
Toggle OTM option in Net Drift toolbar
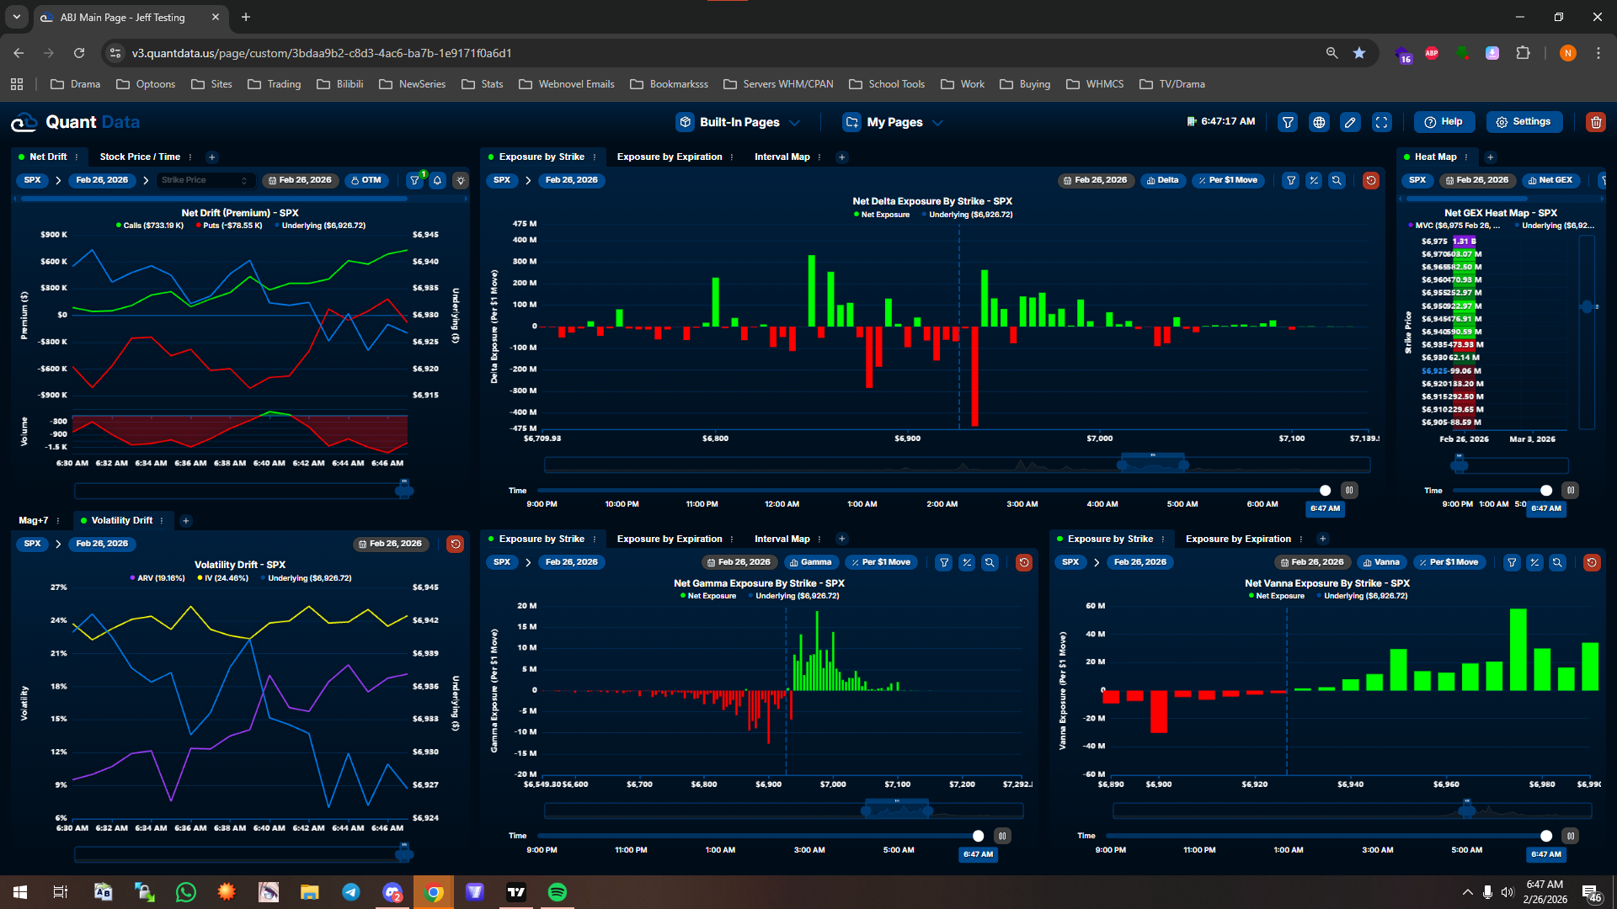pyautogui.click(x=366, y=180)
